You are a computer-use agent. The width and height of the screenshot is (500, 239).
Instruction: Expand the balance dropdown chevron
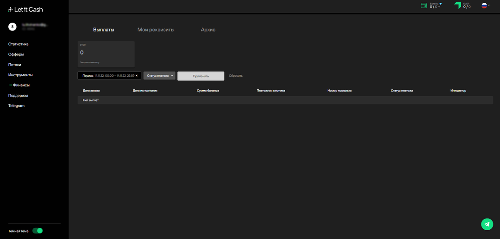click(x=440, y=7)
